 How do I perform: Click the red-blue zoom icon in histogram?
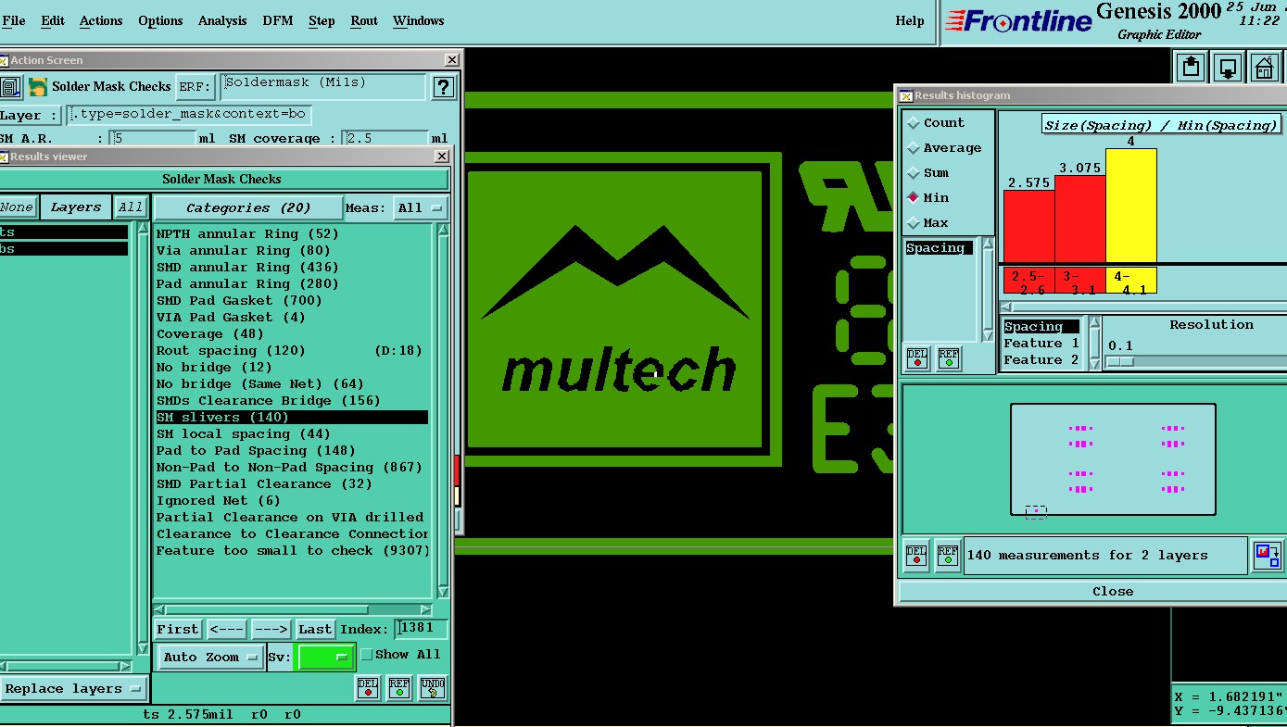point(1267,555)
